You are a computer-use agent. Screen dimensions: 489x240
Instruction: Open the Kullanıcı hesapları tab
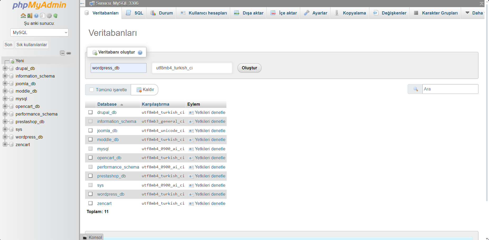coord(203,13)
